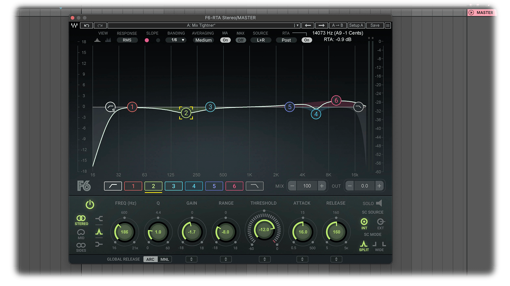The image size is (510, 286).
Task: Open the Source L+R selector
Action: (x=261, y=40)
